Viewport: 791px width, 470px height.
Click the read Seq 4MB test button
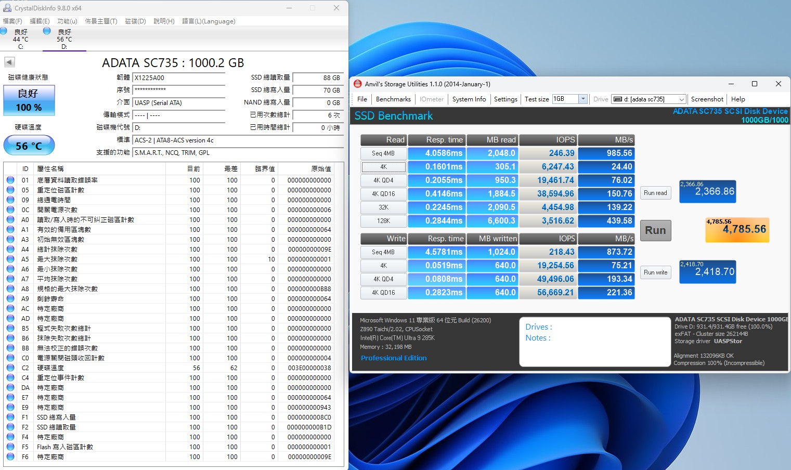383,153
